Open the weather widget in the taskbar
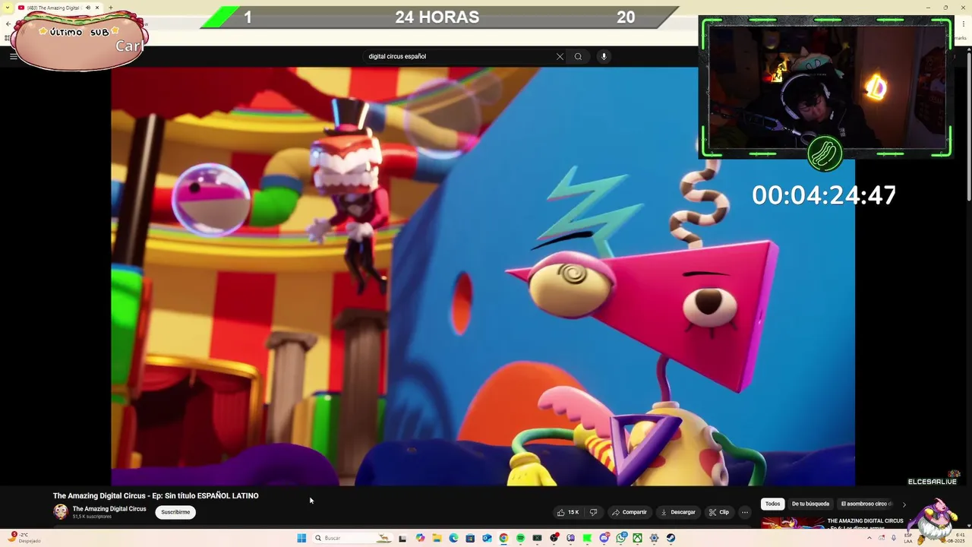Screen dimensions: 972x547 (24, 538)
